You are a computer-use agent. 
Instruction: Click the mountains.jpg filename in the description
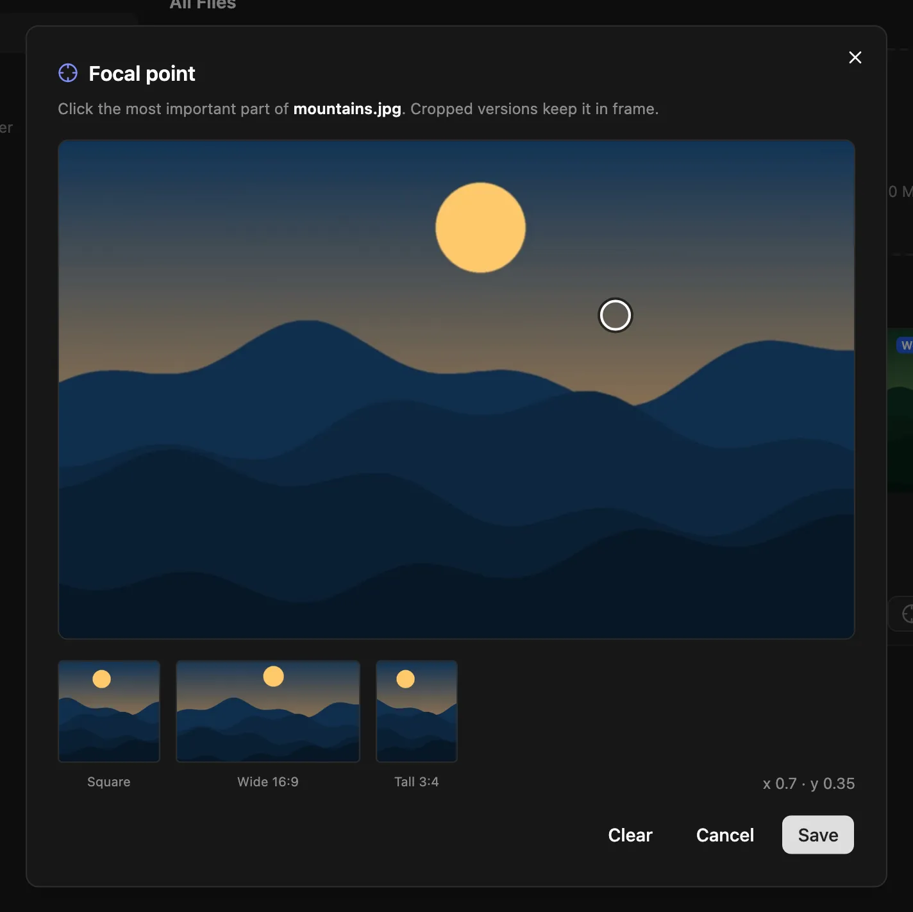click(x=348, y=109)
